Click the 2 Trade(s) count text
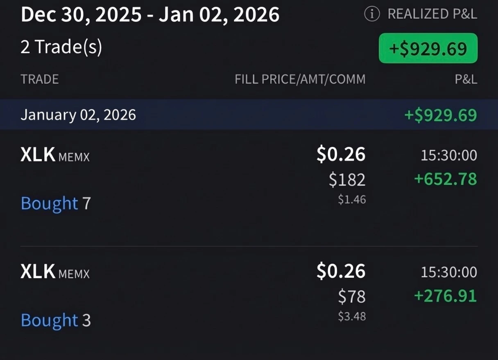The image size is (498, 360). [x=61, y=47]
